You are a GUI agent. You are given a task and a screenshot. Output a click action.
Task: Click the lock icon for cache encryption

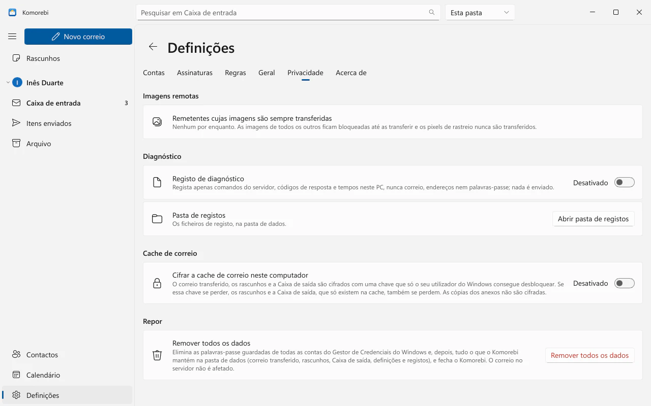157,283
